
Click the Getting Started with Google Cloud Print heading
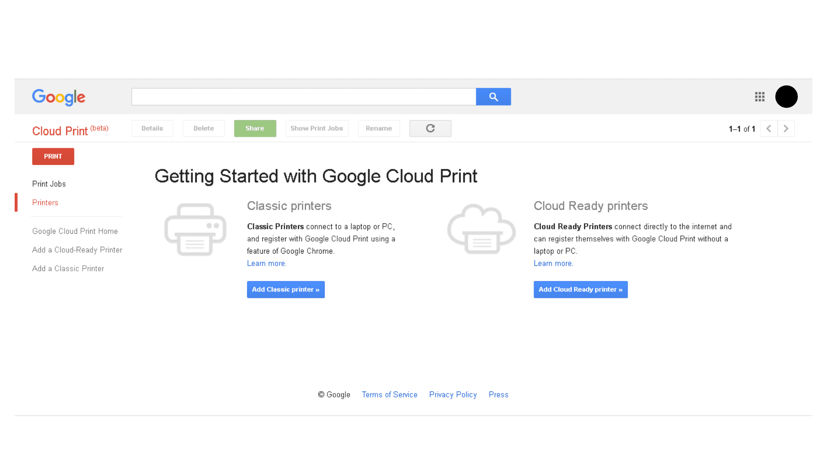316,176
